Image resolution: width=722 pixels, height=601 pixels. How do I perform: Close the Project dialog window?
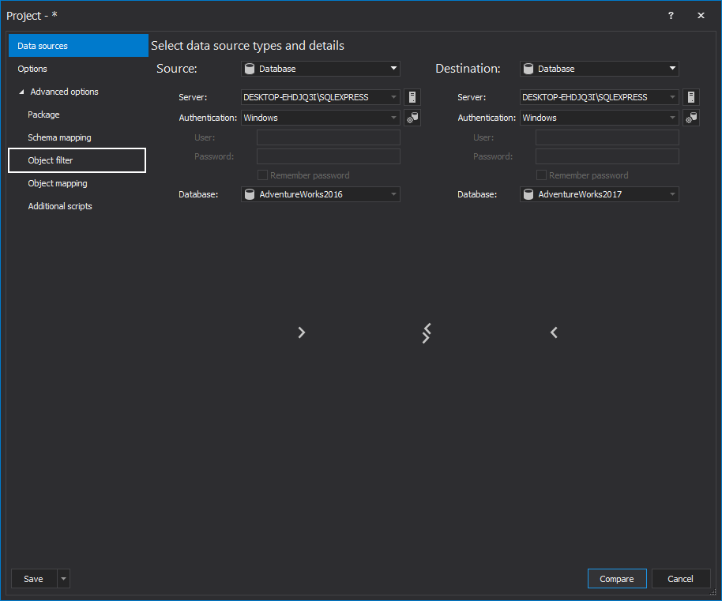pyautogui.click(x=701, y=15)
